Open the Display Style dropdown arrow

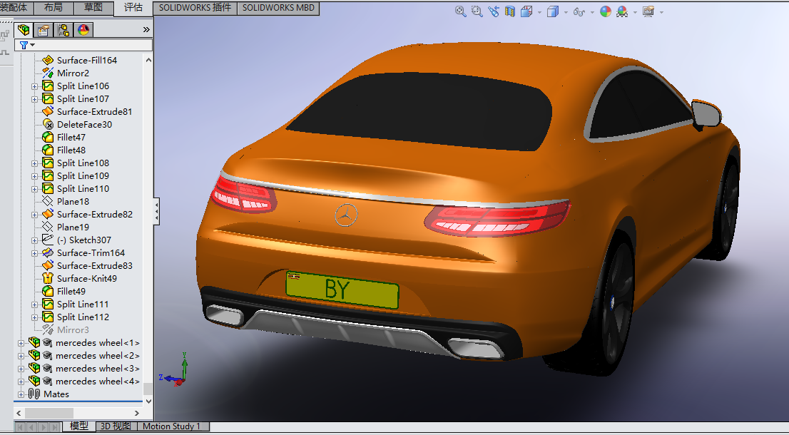(x=566, y=12)
